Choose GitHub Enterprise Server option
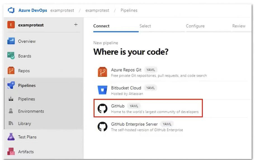Screen dimensions: 255x160 click(134, 124)
